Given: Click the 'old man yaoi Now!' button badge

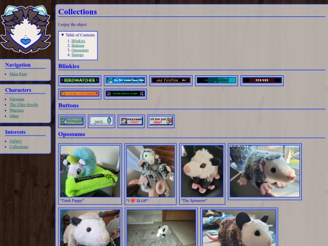Looking at the screenshot, I should 161,121.
